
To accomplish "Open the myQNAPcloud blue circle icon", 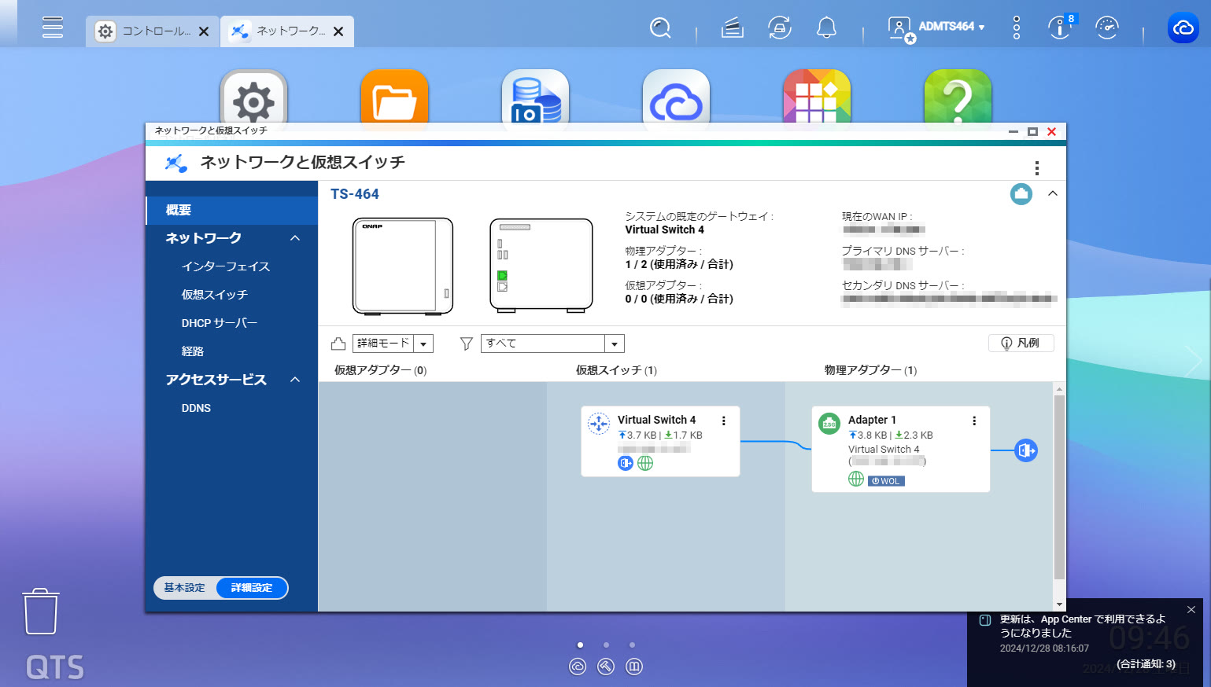I will tap(1183, 28).
